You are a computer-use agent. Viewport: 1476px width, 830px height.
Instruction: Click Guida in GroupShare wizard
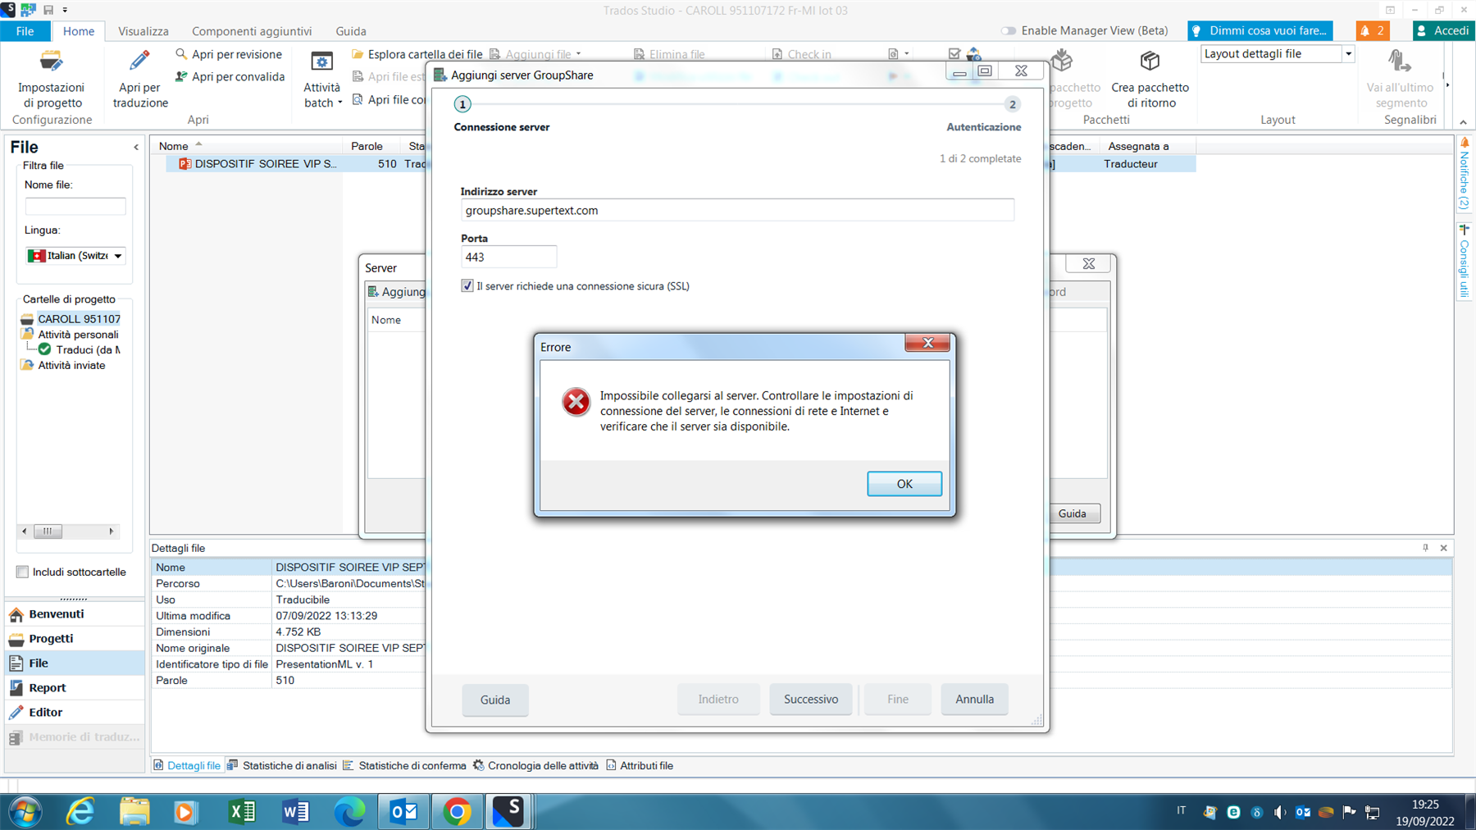[494, 700]
